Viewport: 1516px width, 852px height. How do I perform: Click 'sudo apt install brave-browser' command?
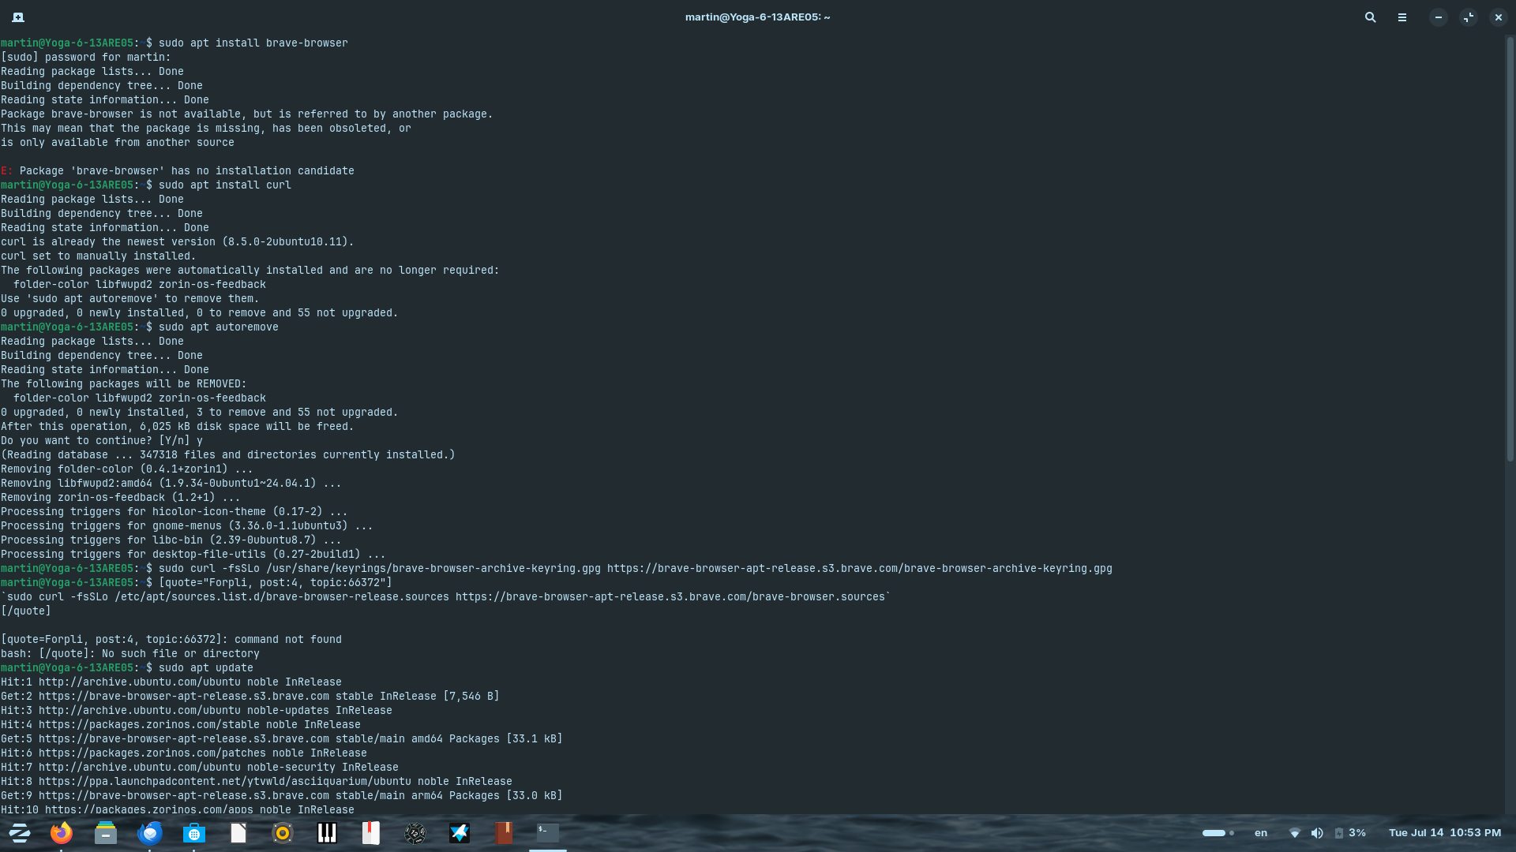pos(253,43)
